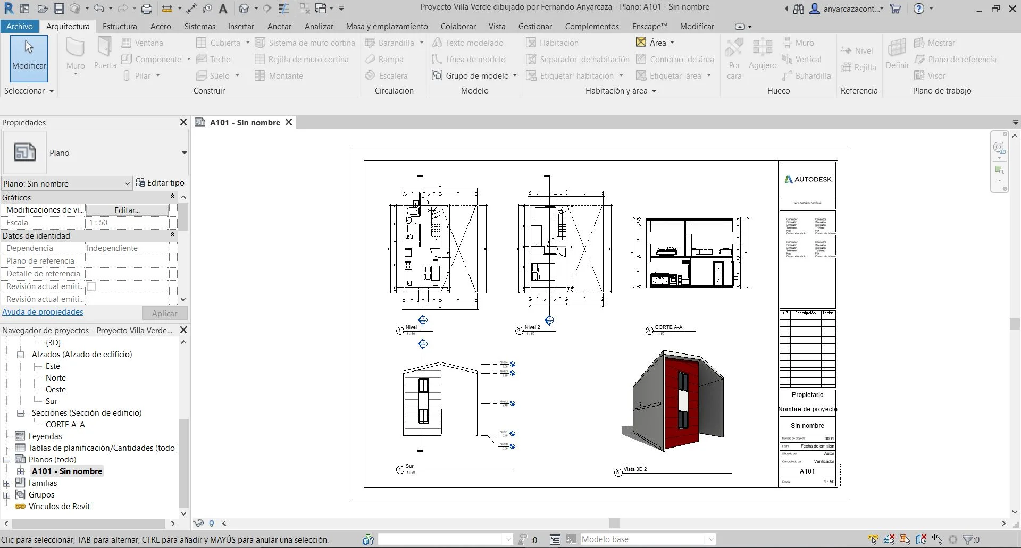Click the Área tool icon
Screen dimensions: 1021x548
(x=641, y=43)
